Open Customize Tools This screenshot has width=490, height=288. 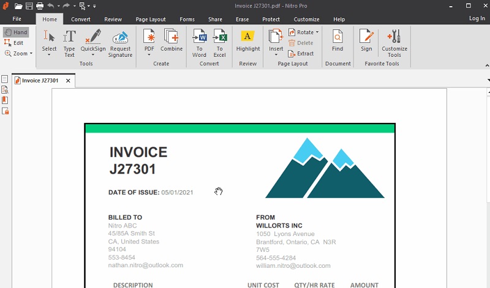point(394,43)
